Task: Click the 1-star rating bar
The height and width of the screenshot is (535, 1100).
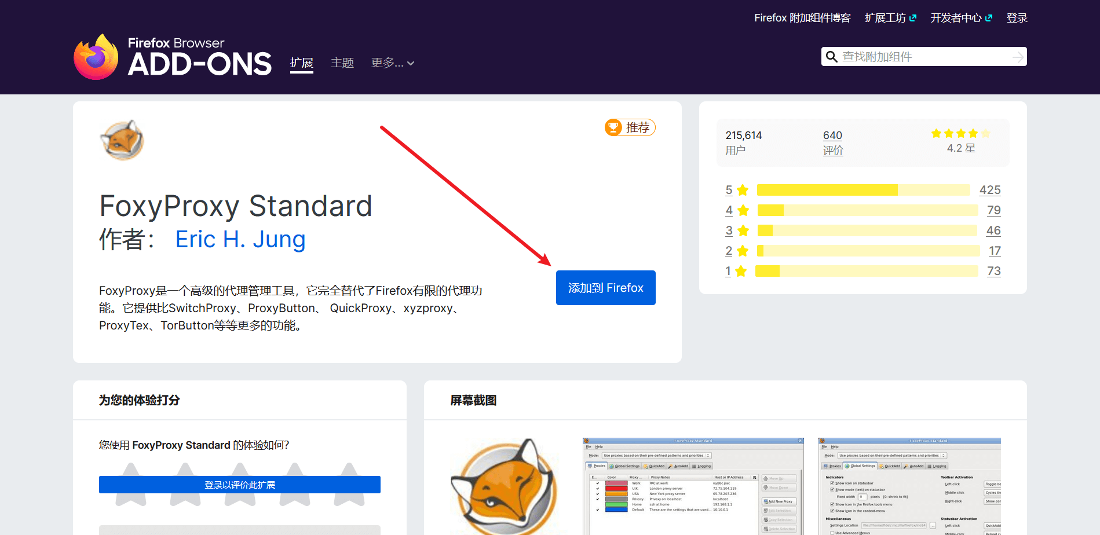Action: click(x=867, y=271)
